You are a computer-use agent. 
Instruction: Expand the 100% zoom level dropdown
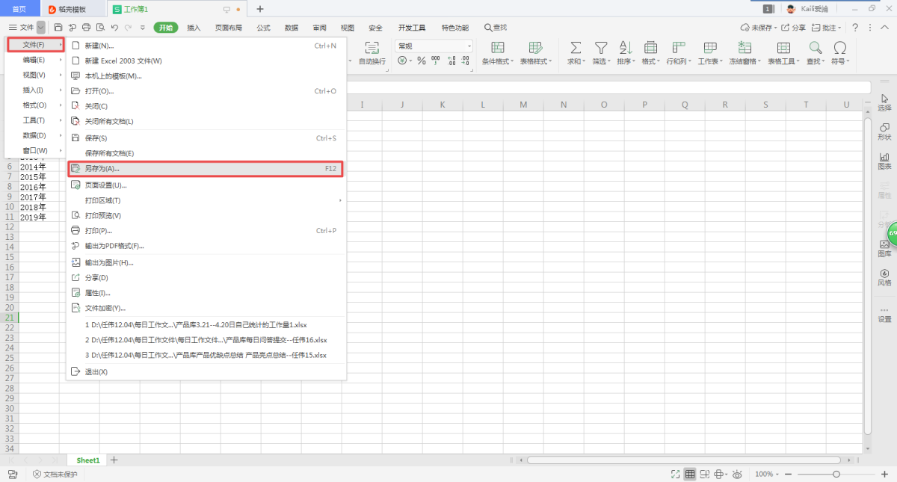(x=768, y=474)
